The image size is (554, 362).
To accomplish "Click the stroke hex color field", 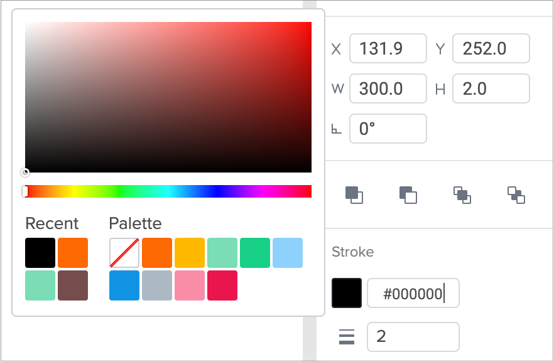I will [413, 293].
